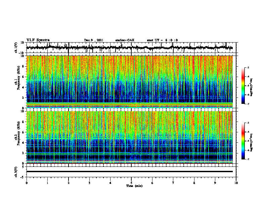Click the time axis tick label "9"
Screen dimensions: 266x205
coord(215,183)
